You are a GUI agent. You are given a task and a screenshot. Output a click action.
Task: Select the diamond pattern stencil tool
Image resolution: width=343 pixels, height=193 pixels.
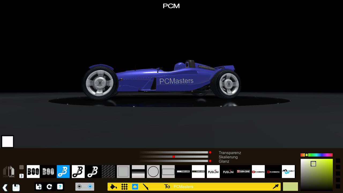(x=124, y=187)
